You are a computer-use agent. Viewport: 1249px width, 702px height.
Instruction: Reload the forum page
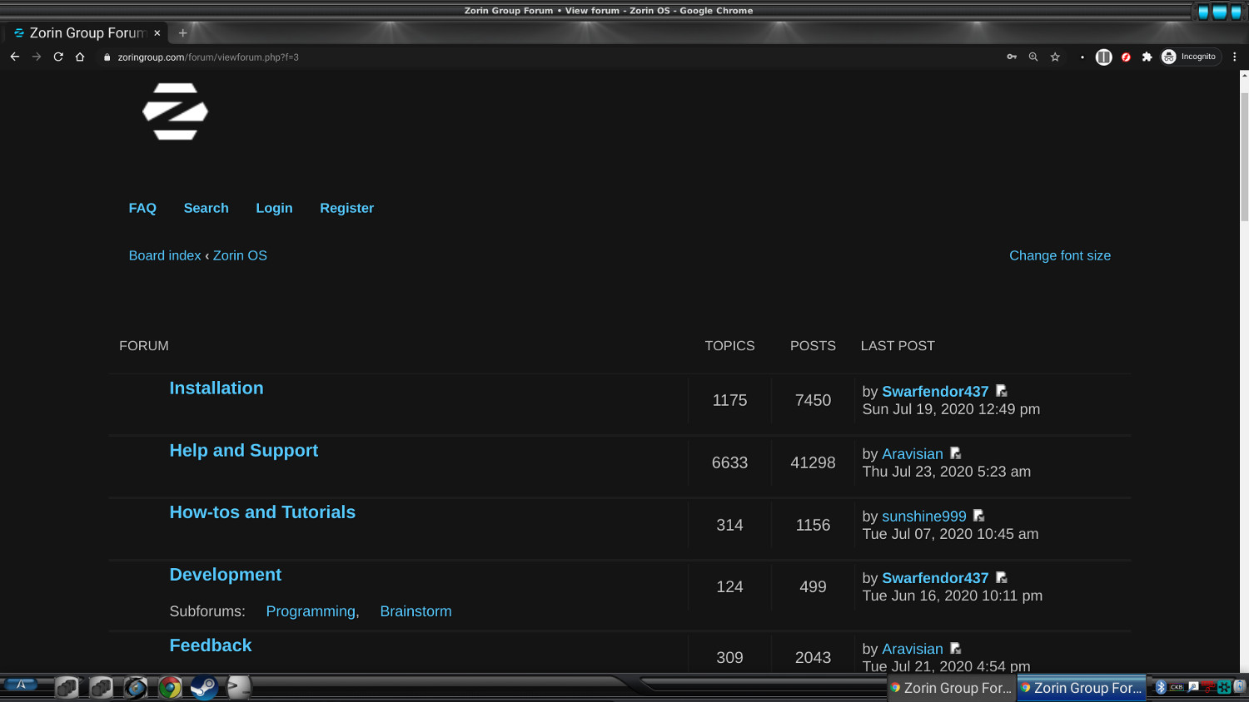pyautogui.click(x=58, y=57)
